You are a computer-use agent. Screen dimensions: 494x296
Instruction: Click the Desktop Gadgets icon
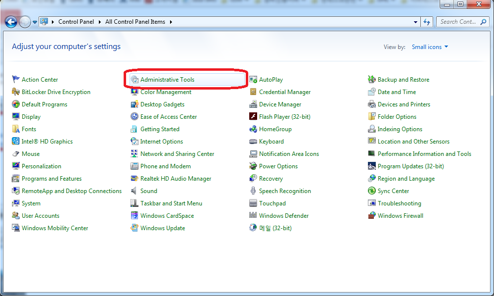135,104
